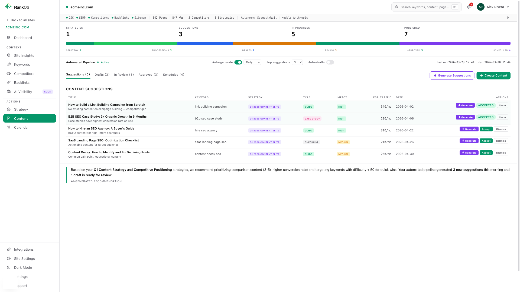Open the Scheduled tab
This screenshot has height=292, width=520.
[x=173, y=75]
